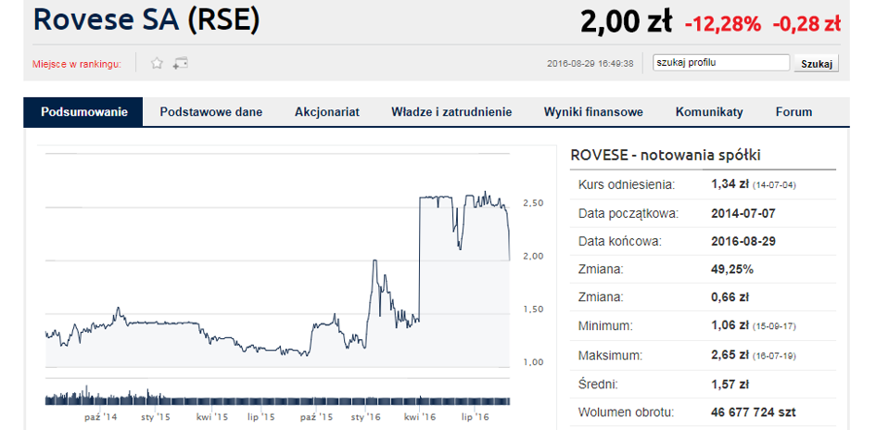876x430 pixels.
Task: Click the sty '15 axis label
Action: 155,417
